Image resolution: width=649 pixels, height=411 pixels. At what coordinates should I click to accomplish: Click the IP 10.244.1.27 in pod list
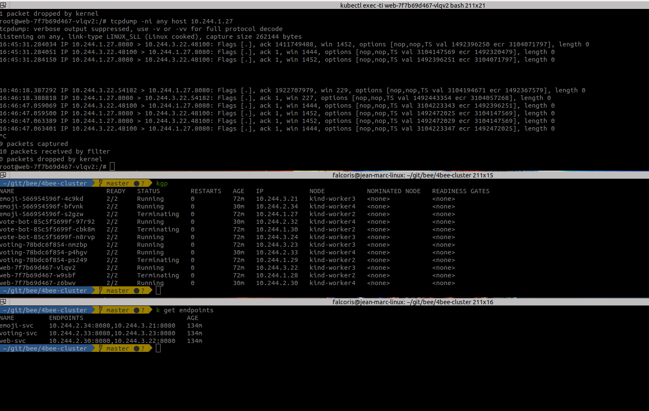tap(277, 214)
